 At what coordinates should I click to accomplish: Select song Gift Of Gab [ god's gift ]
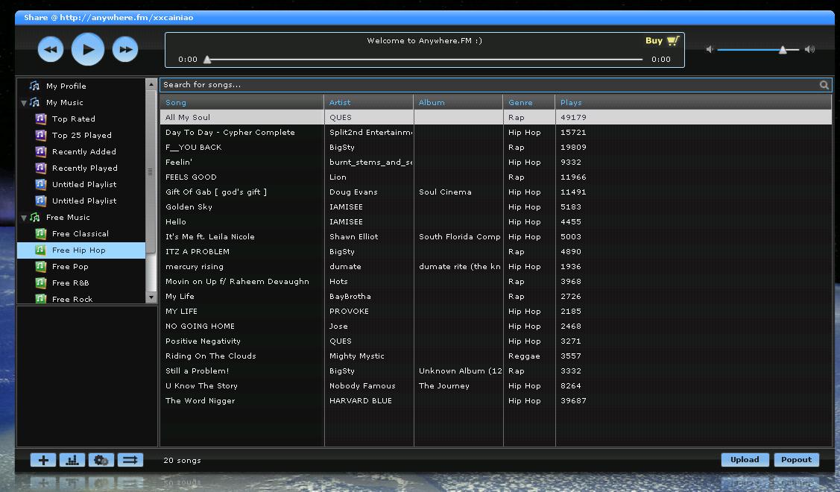pos(496,192)
